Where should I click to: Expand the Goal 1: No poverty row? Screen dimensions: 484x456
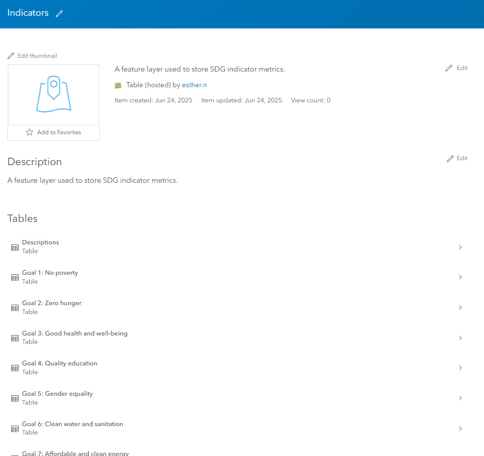460,277
